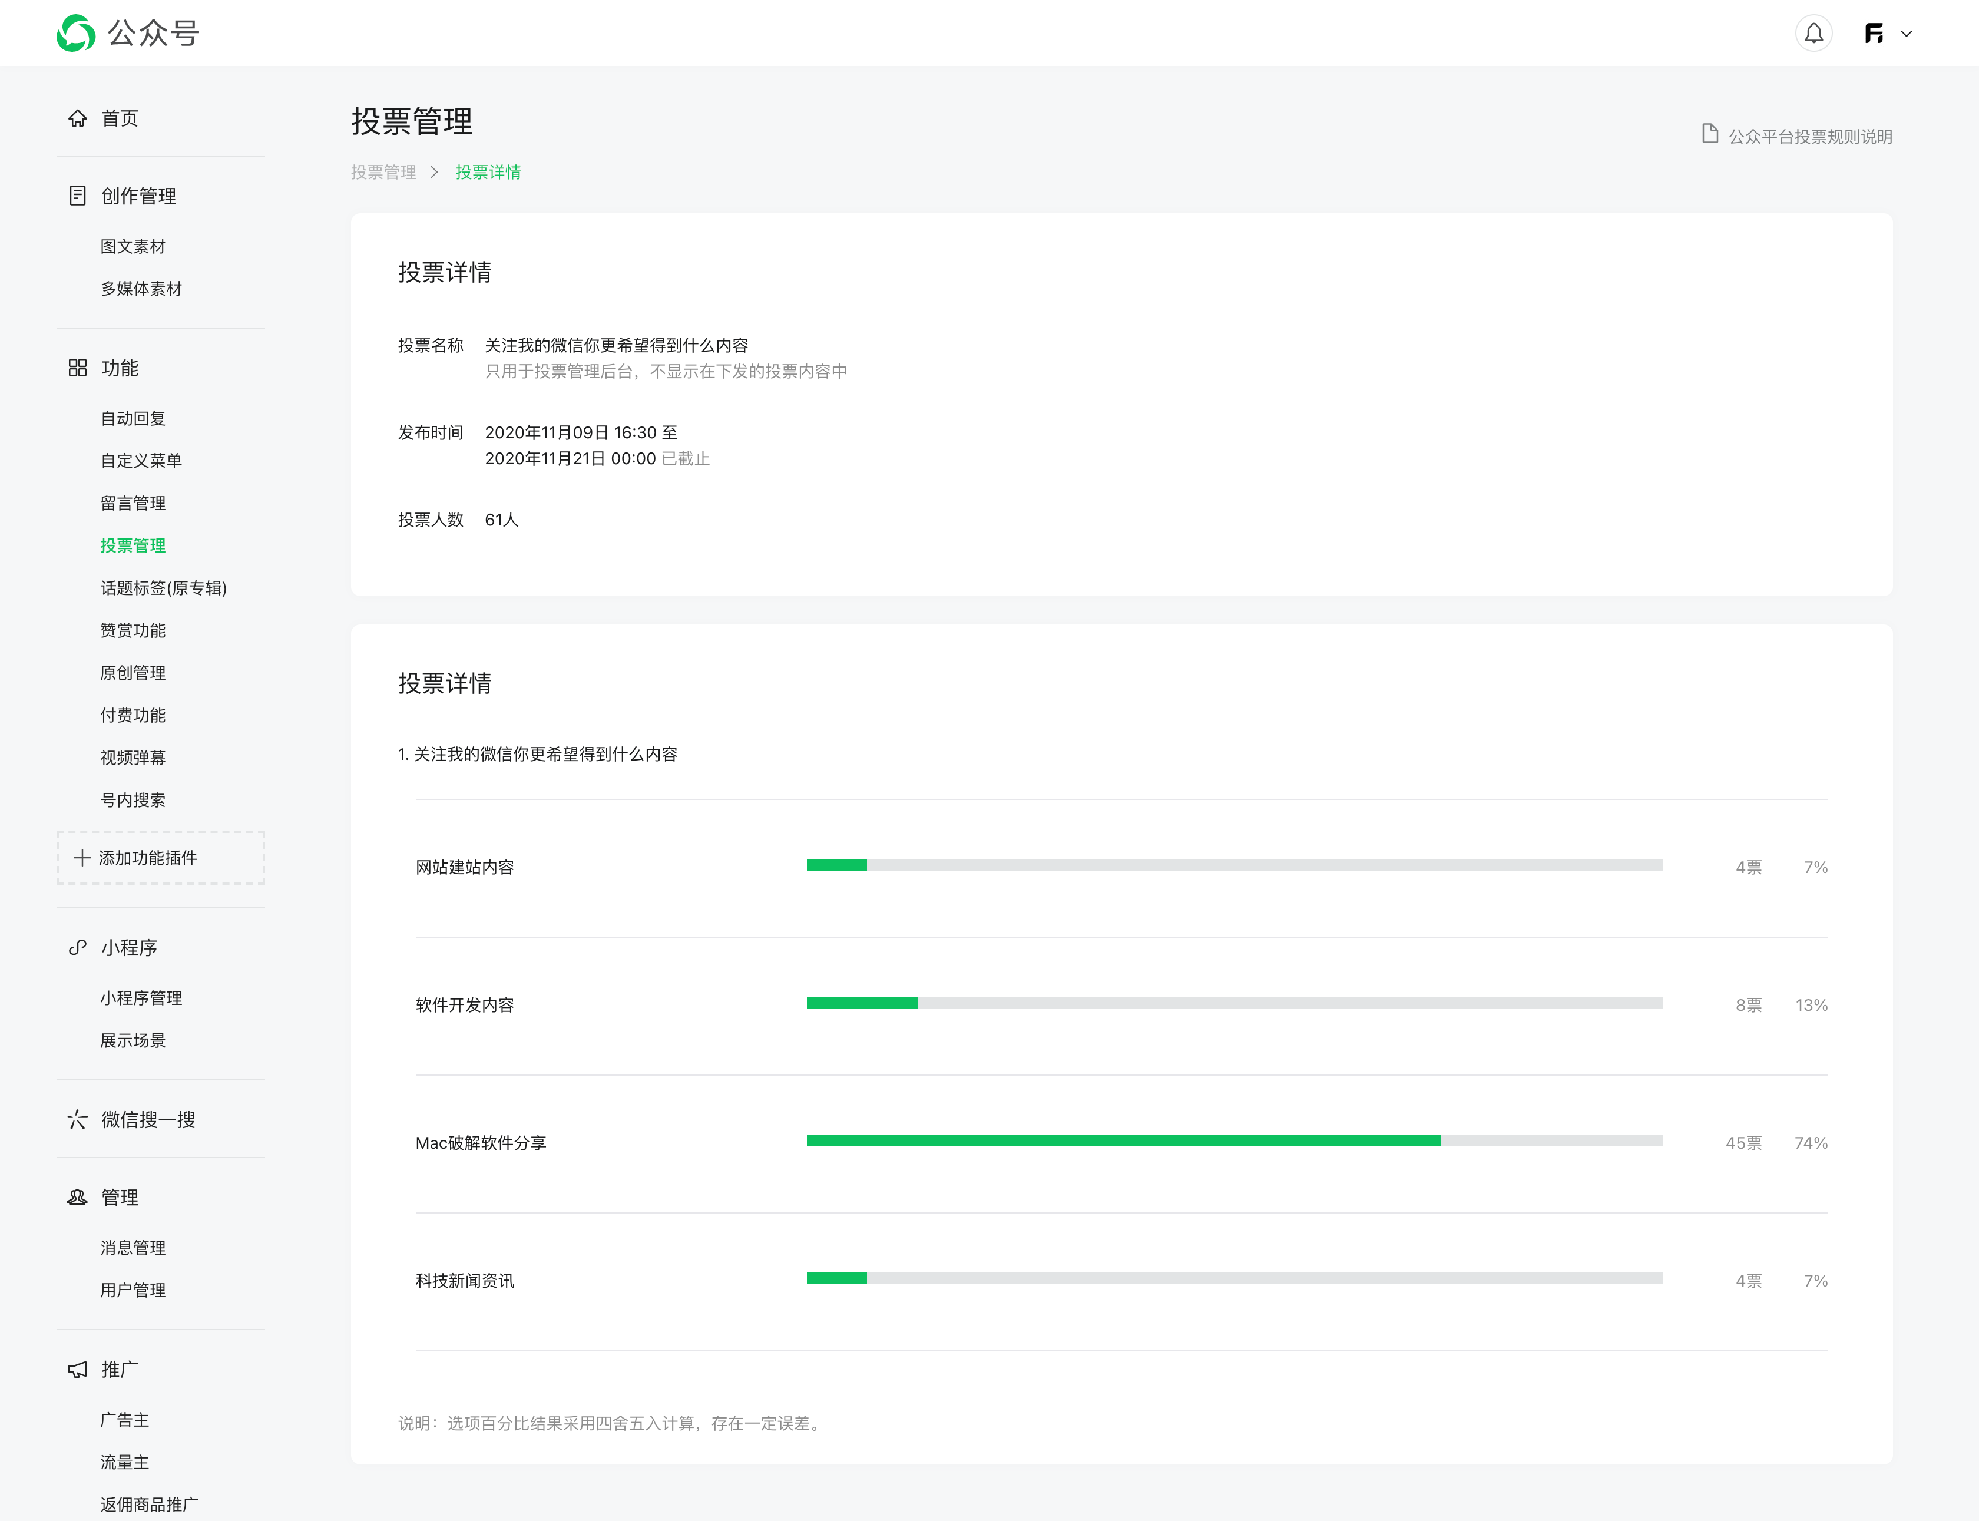
Task: Click the megaphone icon beside 推广
Action: (x=78, y=1369)
